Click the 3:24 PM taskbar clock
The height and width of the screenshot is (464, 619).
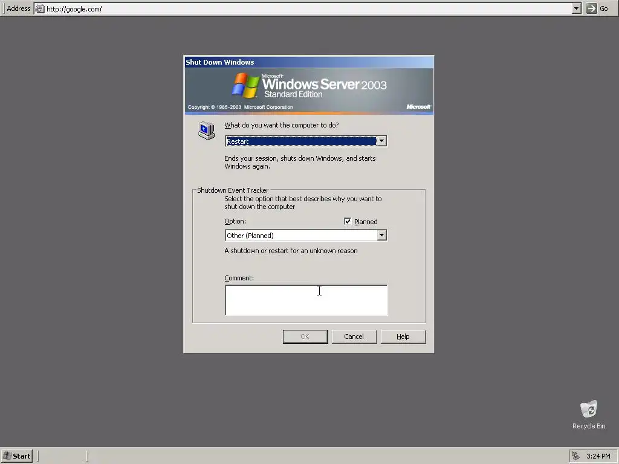(x=598, y=456)
